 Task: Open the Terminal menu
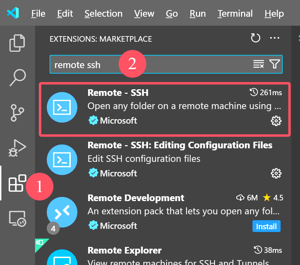pos(235,14)
